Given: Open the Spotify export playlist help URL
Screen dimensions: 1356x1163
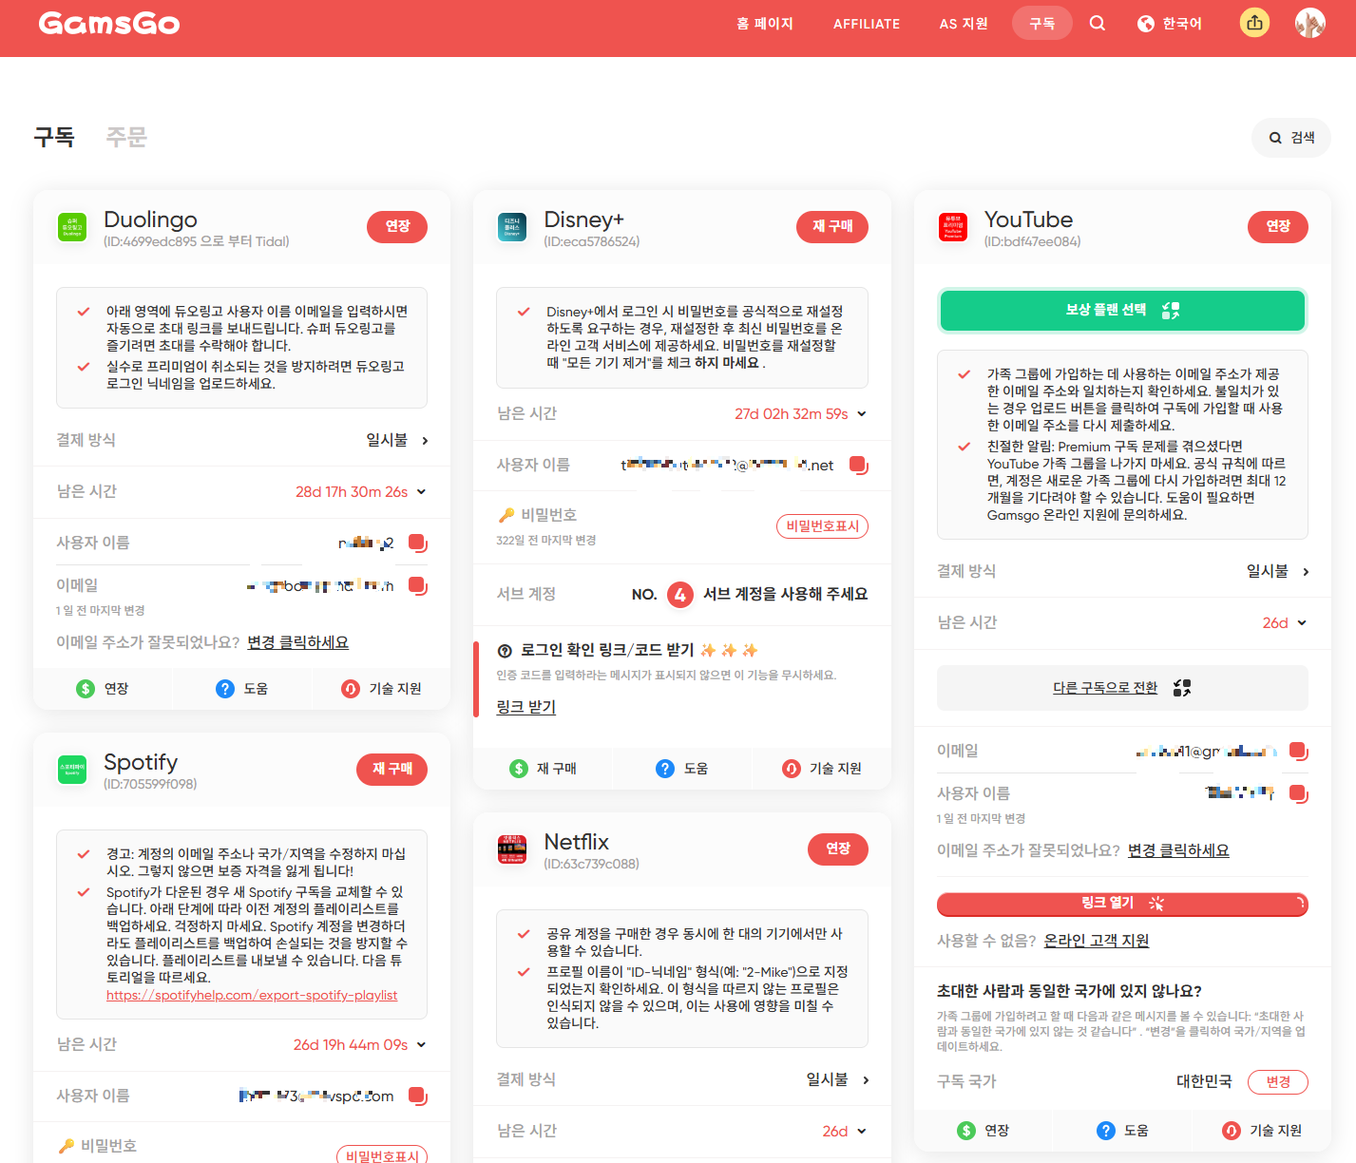Looking at the screenshot, I should click(252, 995).
